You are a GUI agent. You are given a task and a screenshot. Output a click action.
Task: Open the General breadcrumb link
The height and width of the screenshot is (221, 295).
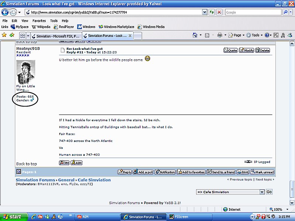66,180
